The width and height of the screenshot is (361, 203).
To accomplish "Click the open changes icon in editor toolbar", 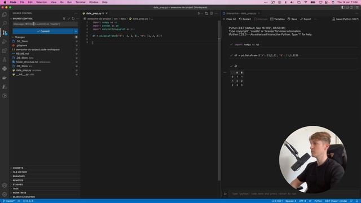I will pos(206,14).
